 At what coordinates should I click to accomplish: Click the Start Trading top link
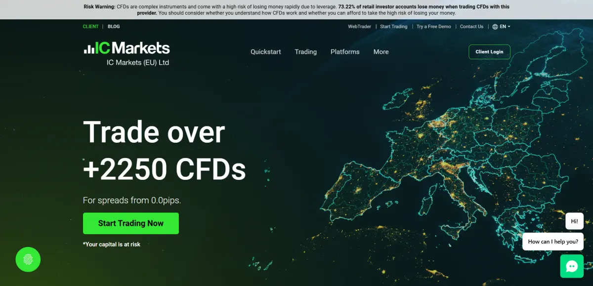coord(394,27)
